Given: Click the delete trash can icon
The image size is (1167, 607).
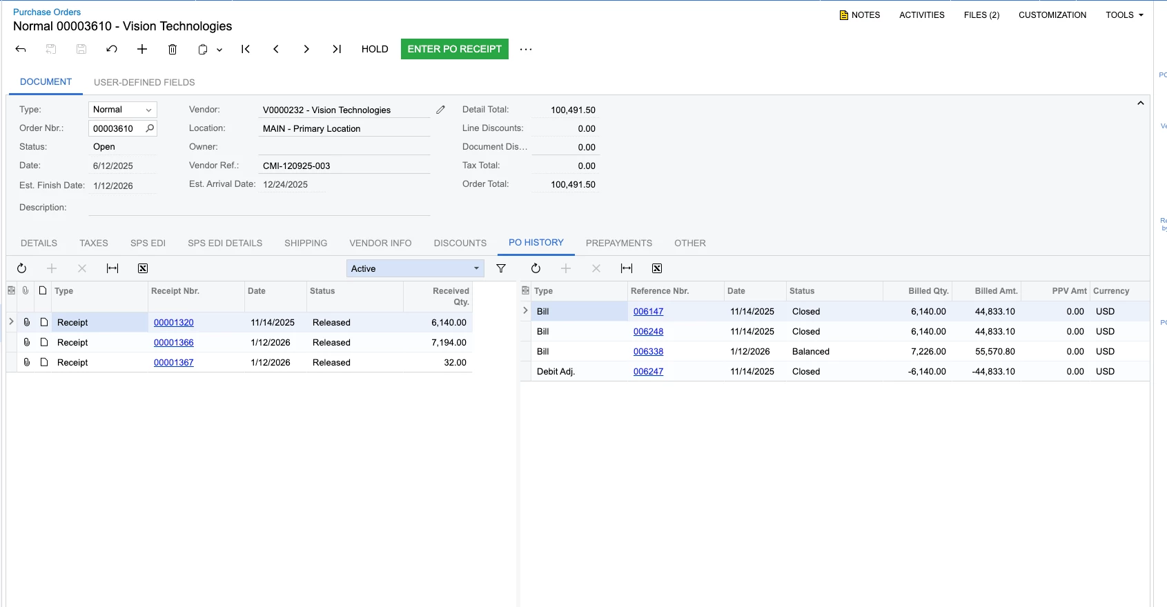Looking at the screenshot, I should [x=173, y=49].
